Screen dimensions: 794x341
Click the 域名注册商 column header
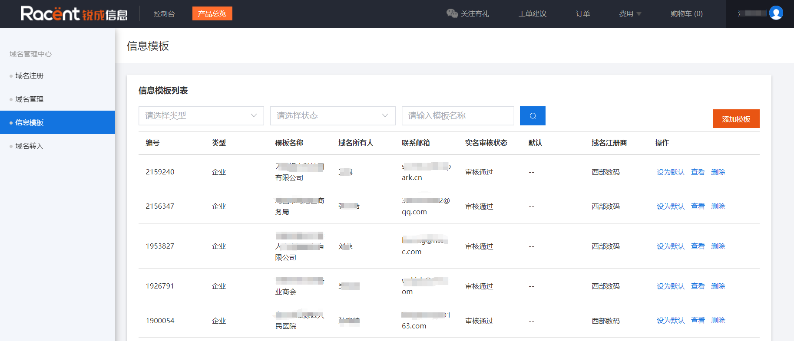tap(609, 143)
